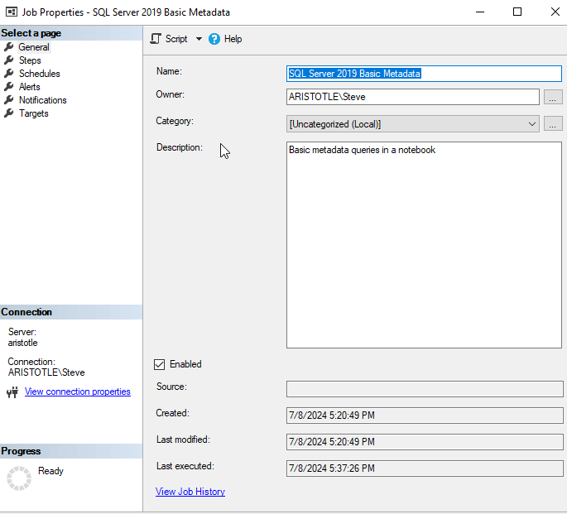
Task: Click the wrench icon beside Alerts
Action: click(9, 87)
